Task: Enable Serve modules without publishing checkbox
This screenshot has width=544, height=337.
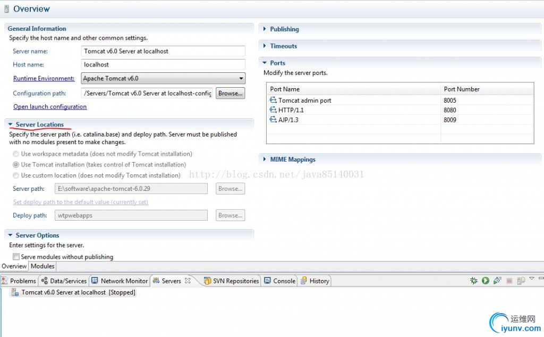Action: (x=16, y=257)
